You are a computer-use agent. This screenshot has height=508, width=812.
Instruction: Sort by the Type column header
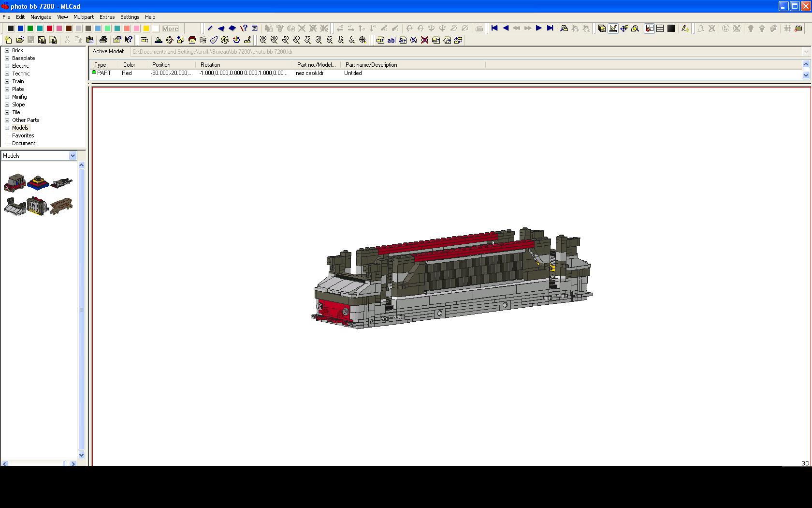click(104, 65)
